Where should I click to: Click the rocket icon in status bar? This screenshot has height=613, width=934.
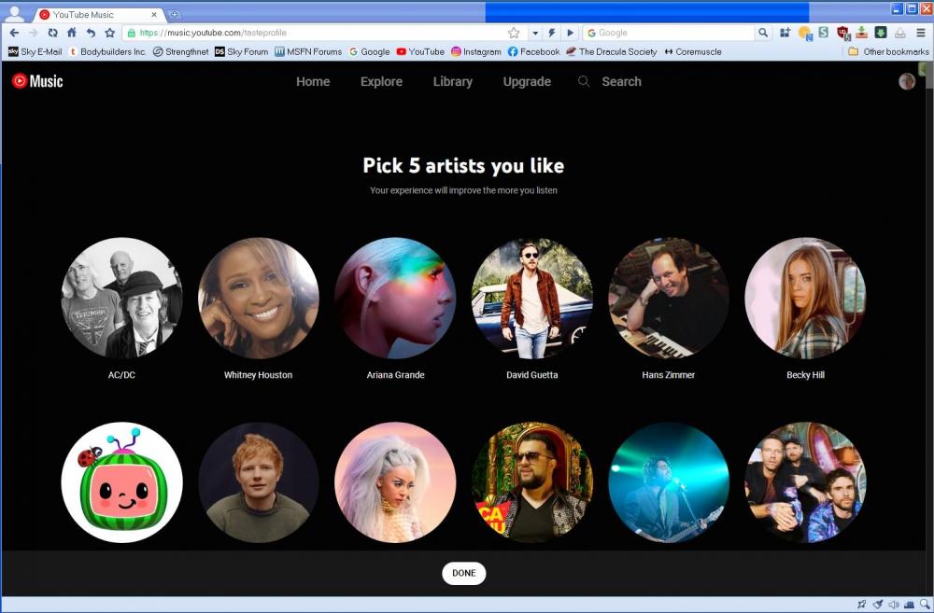click(x=861, y=605)
